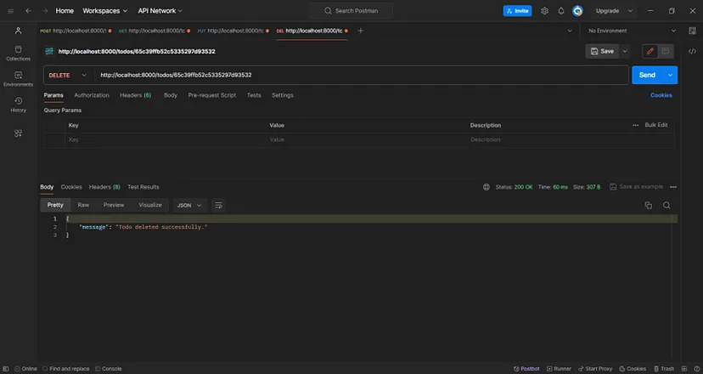Switch to the GET request tab

(x=155, y=31)
